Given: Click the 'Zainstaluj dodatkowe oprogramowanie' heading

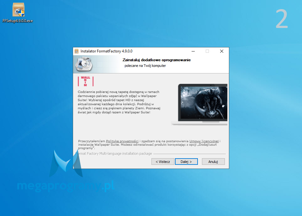Looking at the screenshot, I should pos(156,60).
